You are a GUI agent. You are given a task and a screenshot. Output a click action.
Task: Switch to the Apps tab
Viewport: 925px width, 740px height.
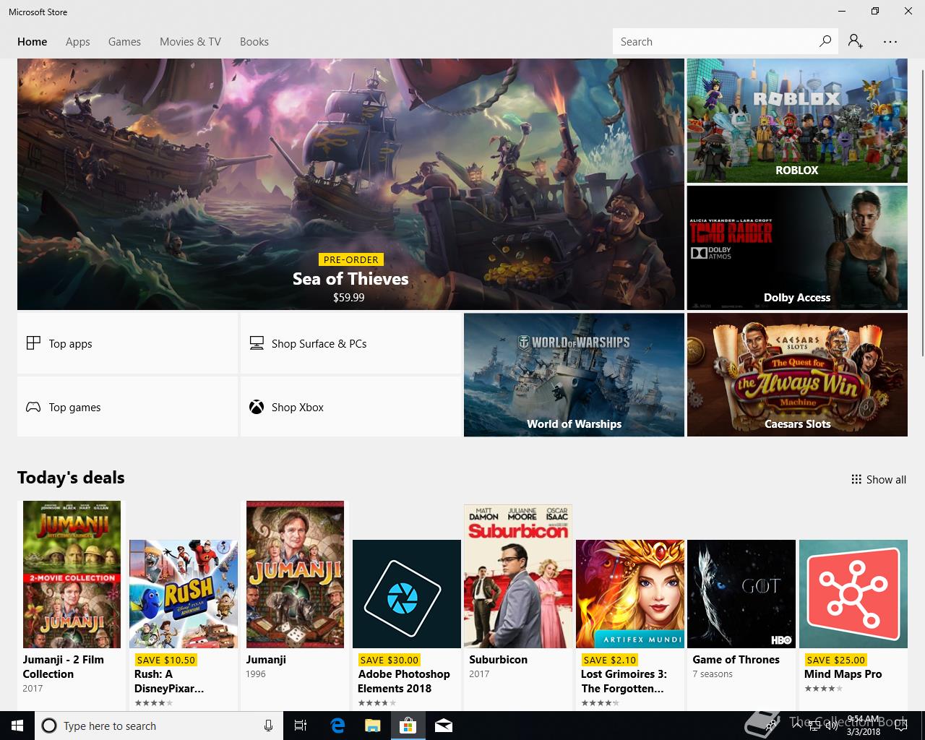point(78,42)
